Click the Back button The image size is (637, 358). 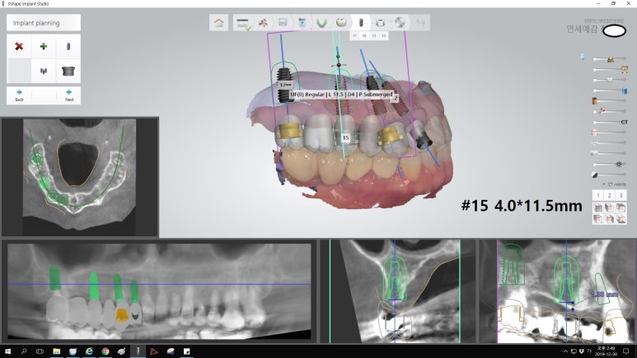click(x=19, y=95)
